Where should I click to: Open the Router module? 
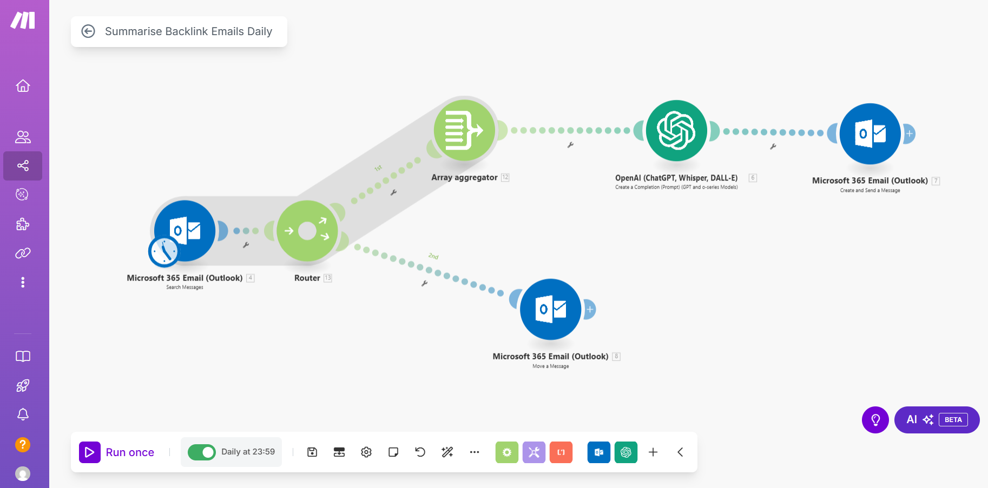(x=307, y=231)
